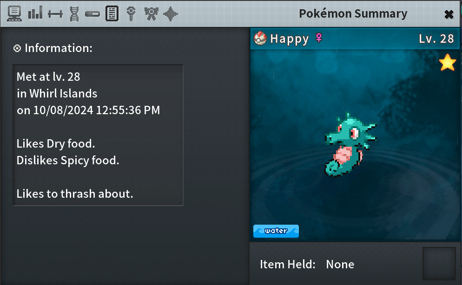Open the ribbon medal awards tab
The width and height of the screenshot is (462, 285).
pos(151,14)
